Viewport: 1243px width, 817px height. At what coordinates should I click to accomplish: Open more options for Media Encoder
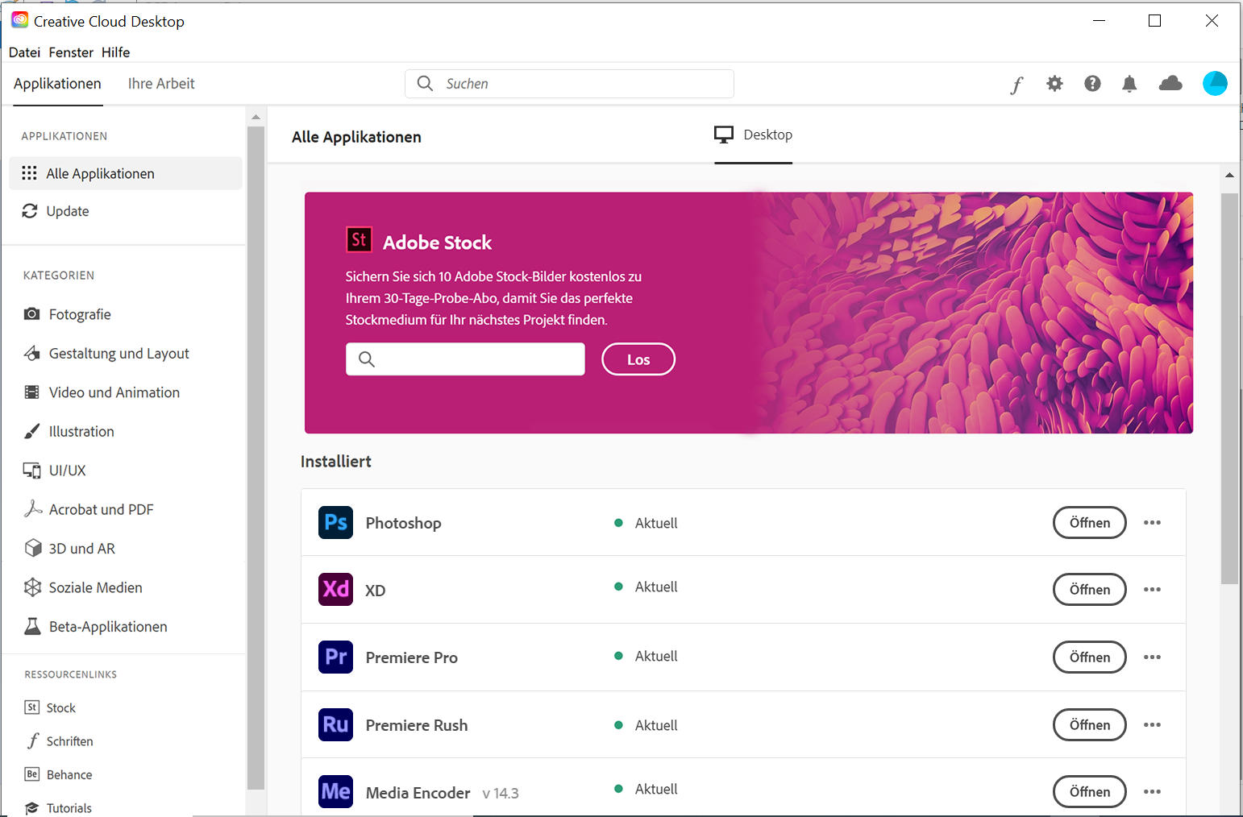[1152, 791]
